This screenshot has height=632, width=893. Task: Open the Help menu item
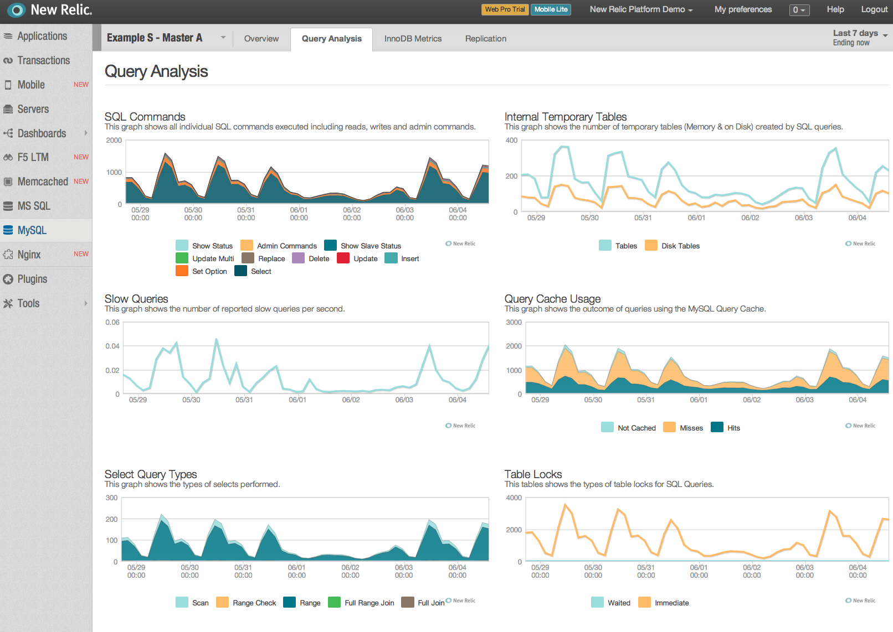(x=835, y=9)
